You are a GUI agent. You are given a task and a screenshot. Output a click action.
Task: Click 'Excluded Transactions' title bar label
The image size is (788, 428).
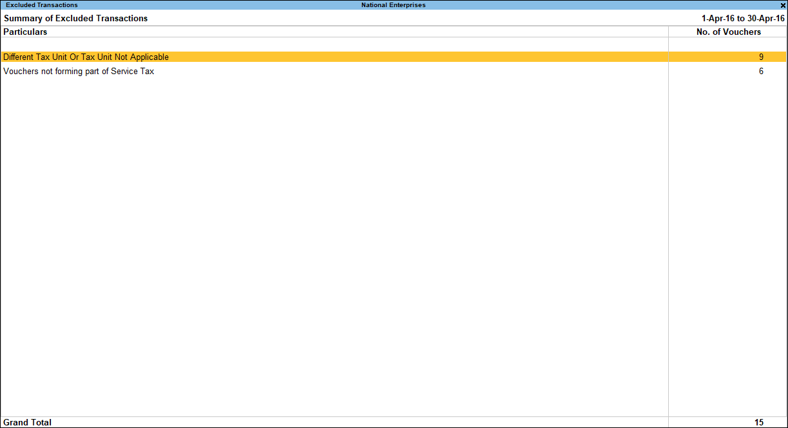point(42,5)
